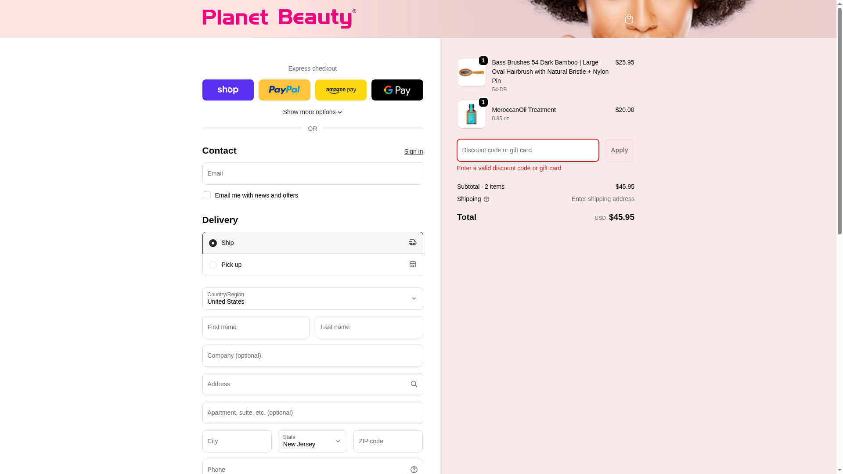Pay with Shop Pay express button
This screenshot has width=843, height=474.
[228, 90]
